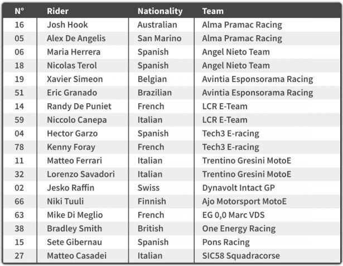343x266 pixels.
Task: Click the Rider column header
Action: [57, 11]
